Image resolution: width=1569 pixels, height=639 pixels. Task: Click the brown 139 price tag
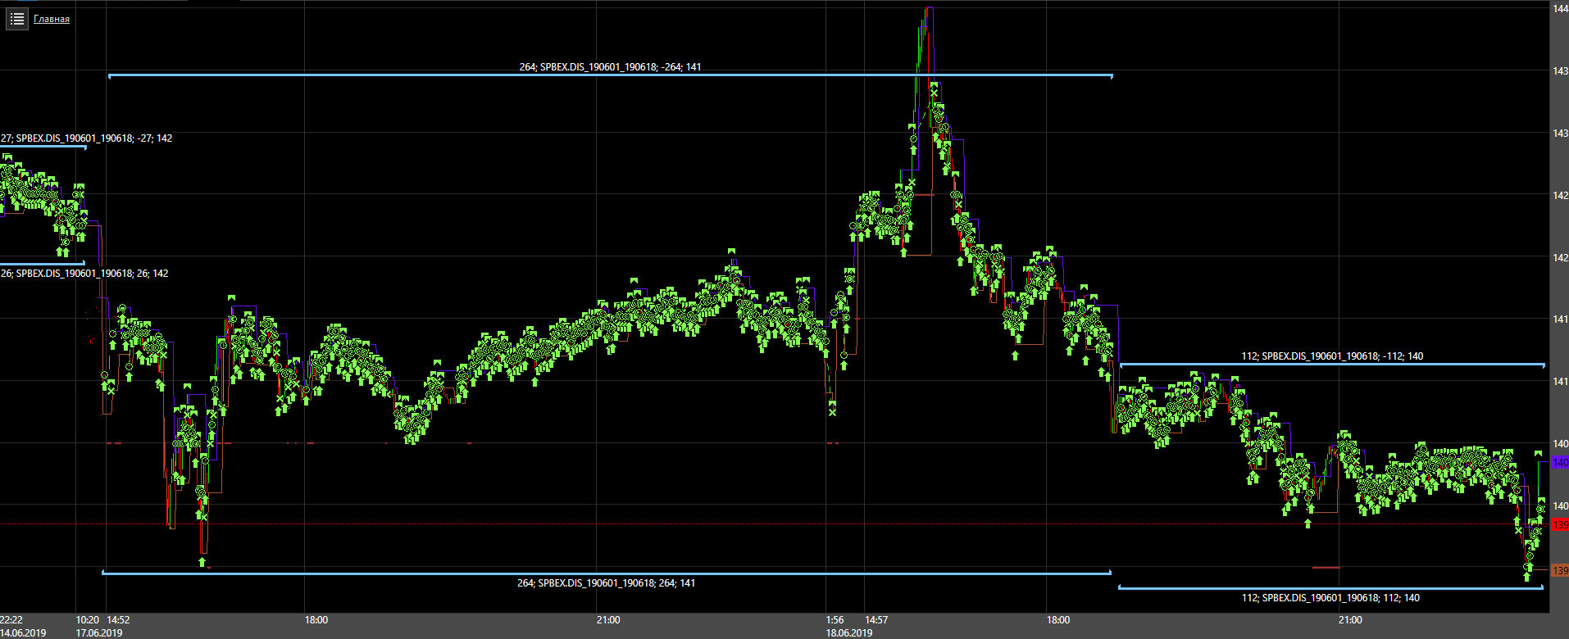1559,570
